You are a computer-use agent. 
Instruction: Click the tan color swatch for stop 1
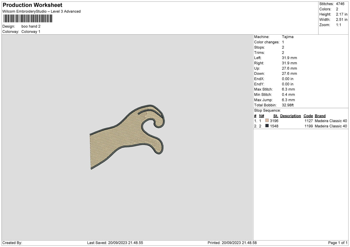point(267,121)
